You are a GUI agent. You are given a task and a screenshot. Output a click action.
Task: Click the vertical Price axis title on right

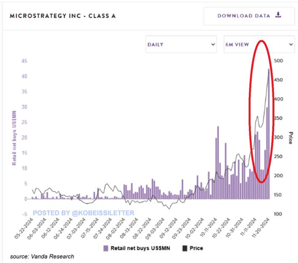tap(291, 138)
